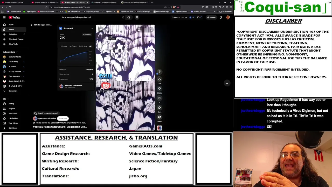Click the 3.7x Outlier badge

[x=87, y=35]
